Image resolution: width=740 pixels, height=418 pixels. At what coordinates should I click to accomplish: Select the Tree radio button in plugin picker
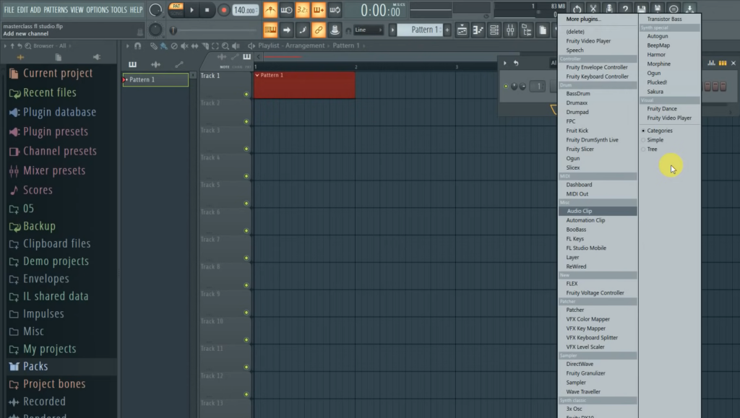pos(645,149)
